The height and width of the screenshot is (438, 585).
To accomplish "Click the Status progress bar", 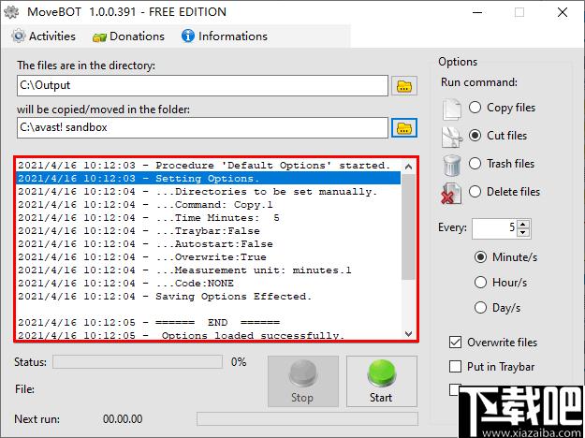I will tap(138, 362).
